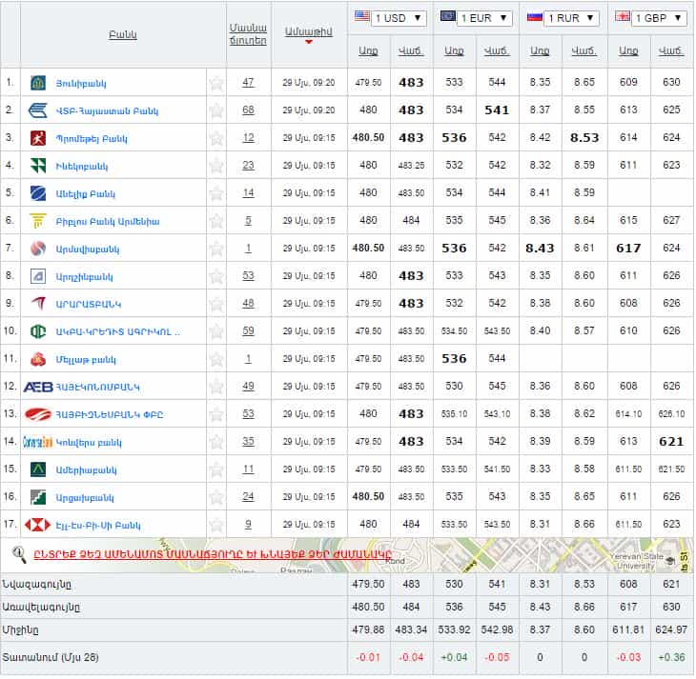The width and height of the screenshot is (696, 679).
Task: Click the Ինեկոբանկ green logo icon
Action: (37, 166)
